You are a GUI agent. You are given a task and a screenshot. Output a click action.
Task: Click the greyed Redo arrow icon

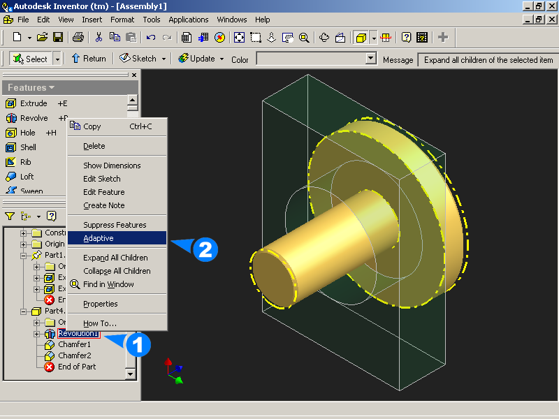[x=167, y=38]
